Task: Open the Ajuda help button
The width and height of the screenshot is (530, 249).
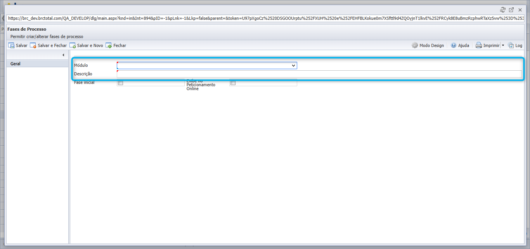Action: (x=460, y=45)
